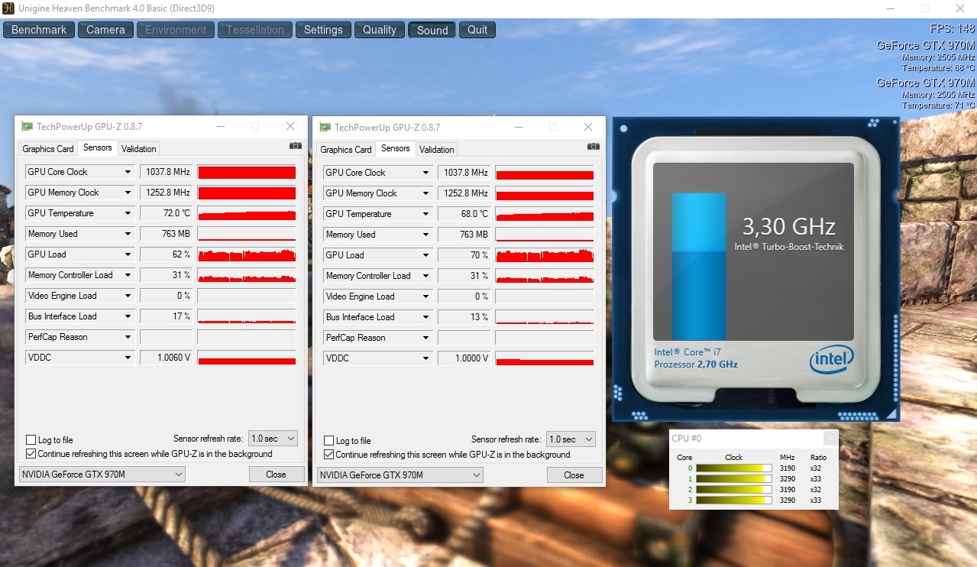This screenshot has height=567, width=977.
Task: Open Memory Used dropdown in left GPU-Z window
Action: (128, 234)
